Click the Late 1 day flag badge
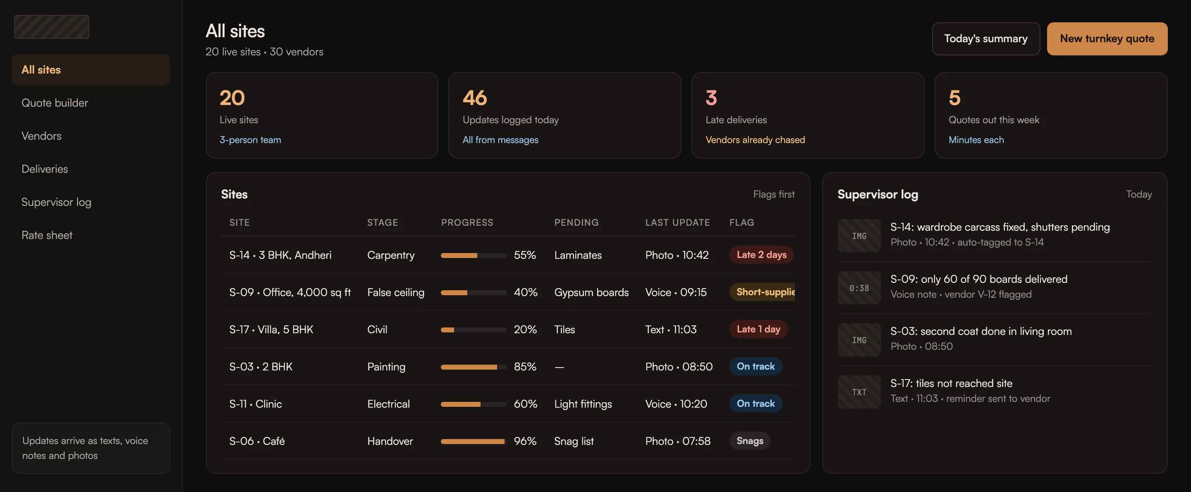 758,329
